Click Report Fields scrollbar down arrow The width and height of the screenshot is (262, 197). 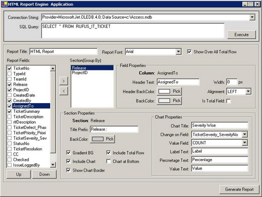pyautogui.click(x=53, y=165)
